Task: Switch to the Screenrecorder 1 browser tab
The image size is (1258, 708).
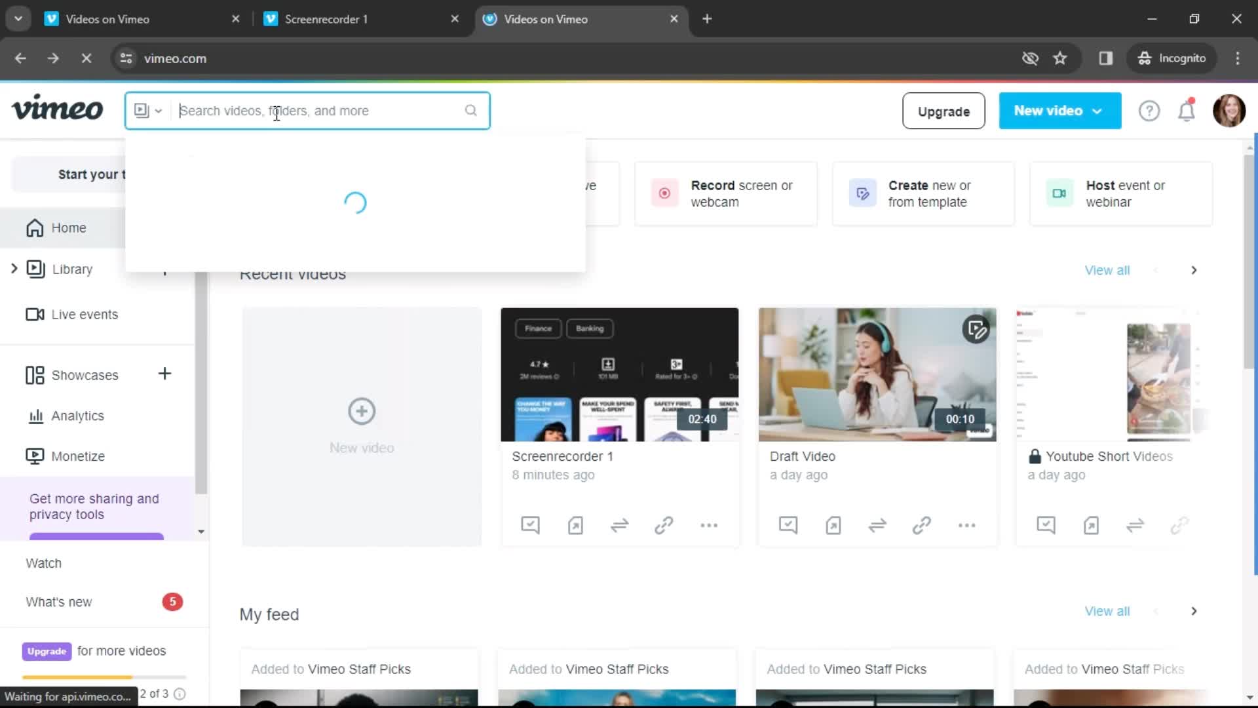Action: 362,19
